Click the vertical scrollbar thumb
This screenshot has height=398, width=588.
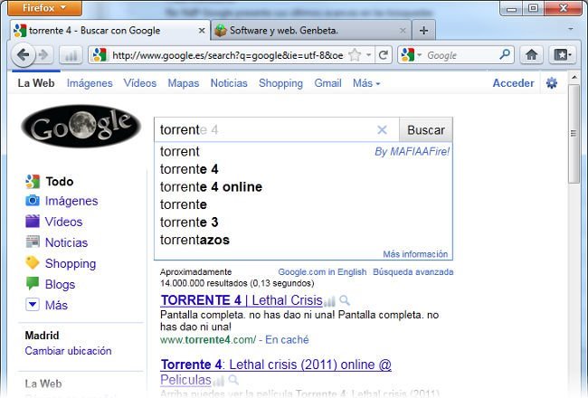(574, 134)
